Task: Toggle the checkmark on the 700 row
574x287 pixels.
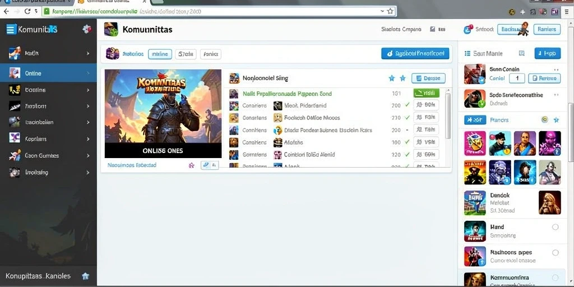Action: [x=407, y=105]
